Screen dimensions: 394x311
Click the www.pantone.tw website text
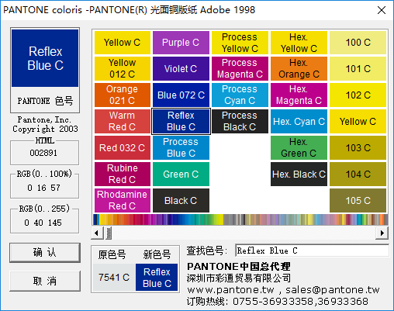click(x=230, y=290)
